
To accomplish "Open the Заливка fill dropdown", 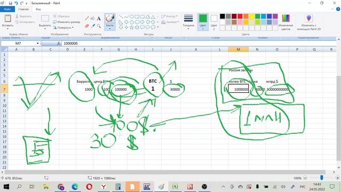I will 170,22.
